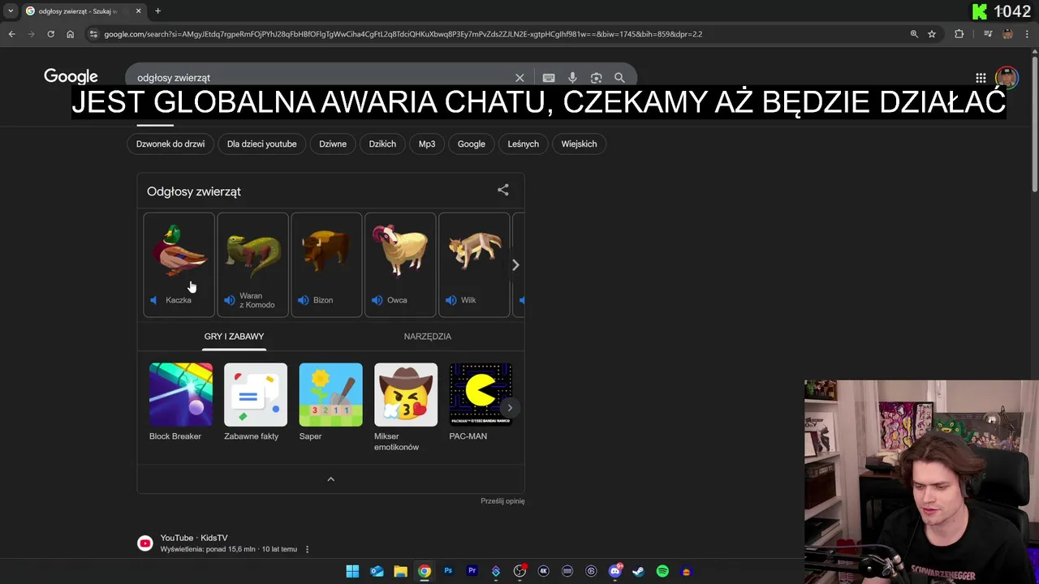Show next animals in sound carousel
This screenshot has height=584, width=1039.
click(515, 265)
